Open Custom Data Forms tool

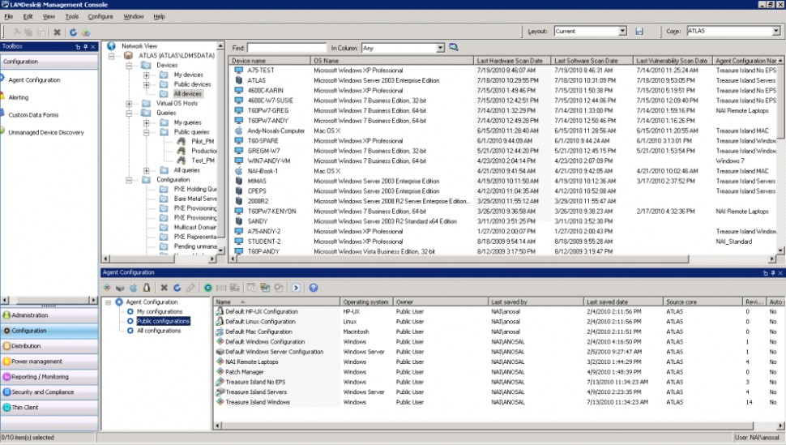pos(33,115)
